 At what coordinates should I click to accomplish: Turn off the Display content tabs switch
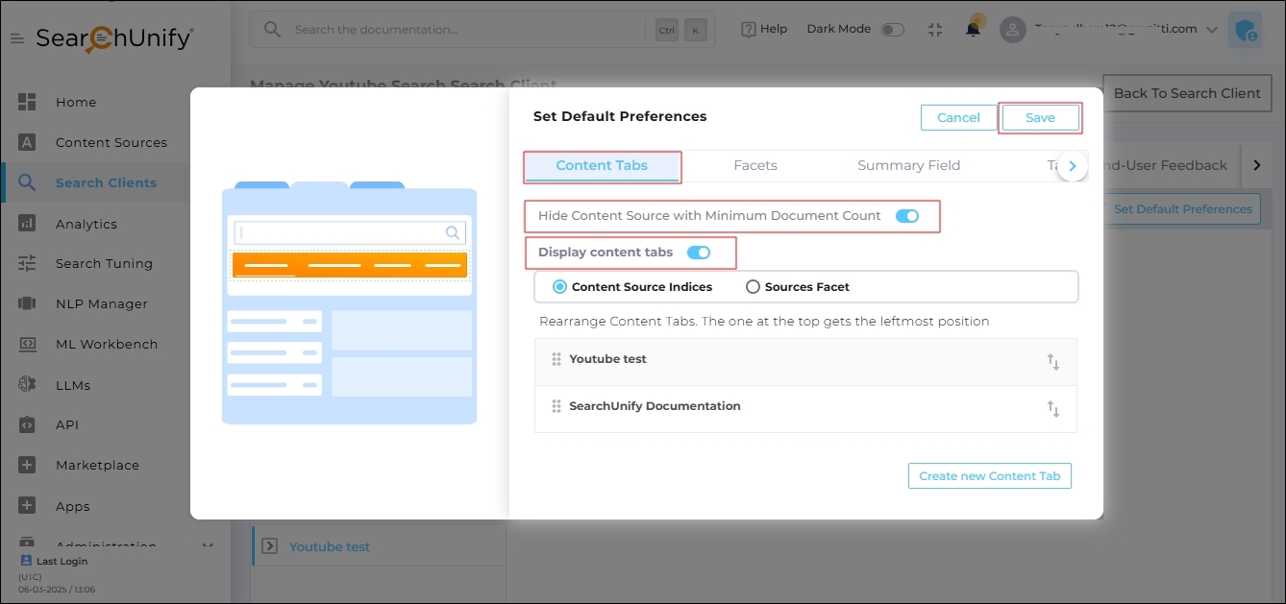tap(699, 253)
